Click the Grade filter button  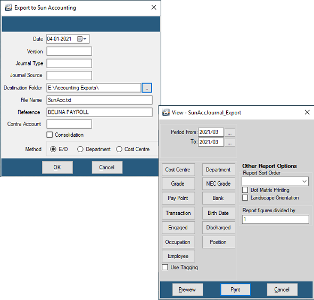click(x=178, y=184)
